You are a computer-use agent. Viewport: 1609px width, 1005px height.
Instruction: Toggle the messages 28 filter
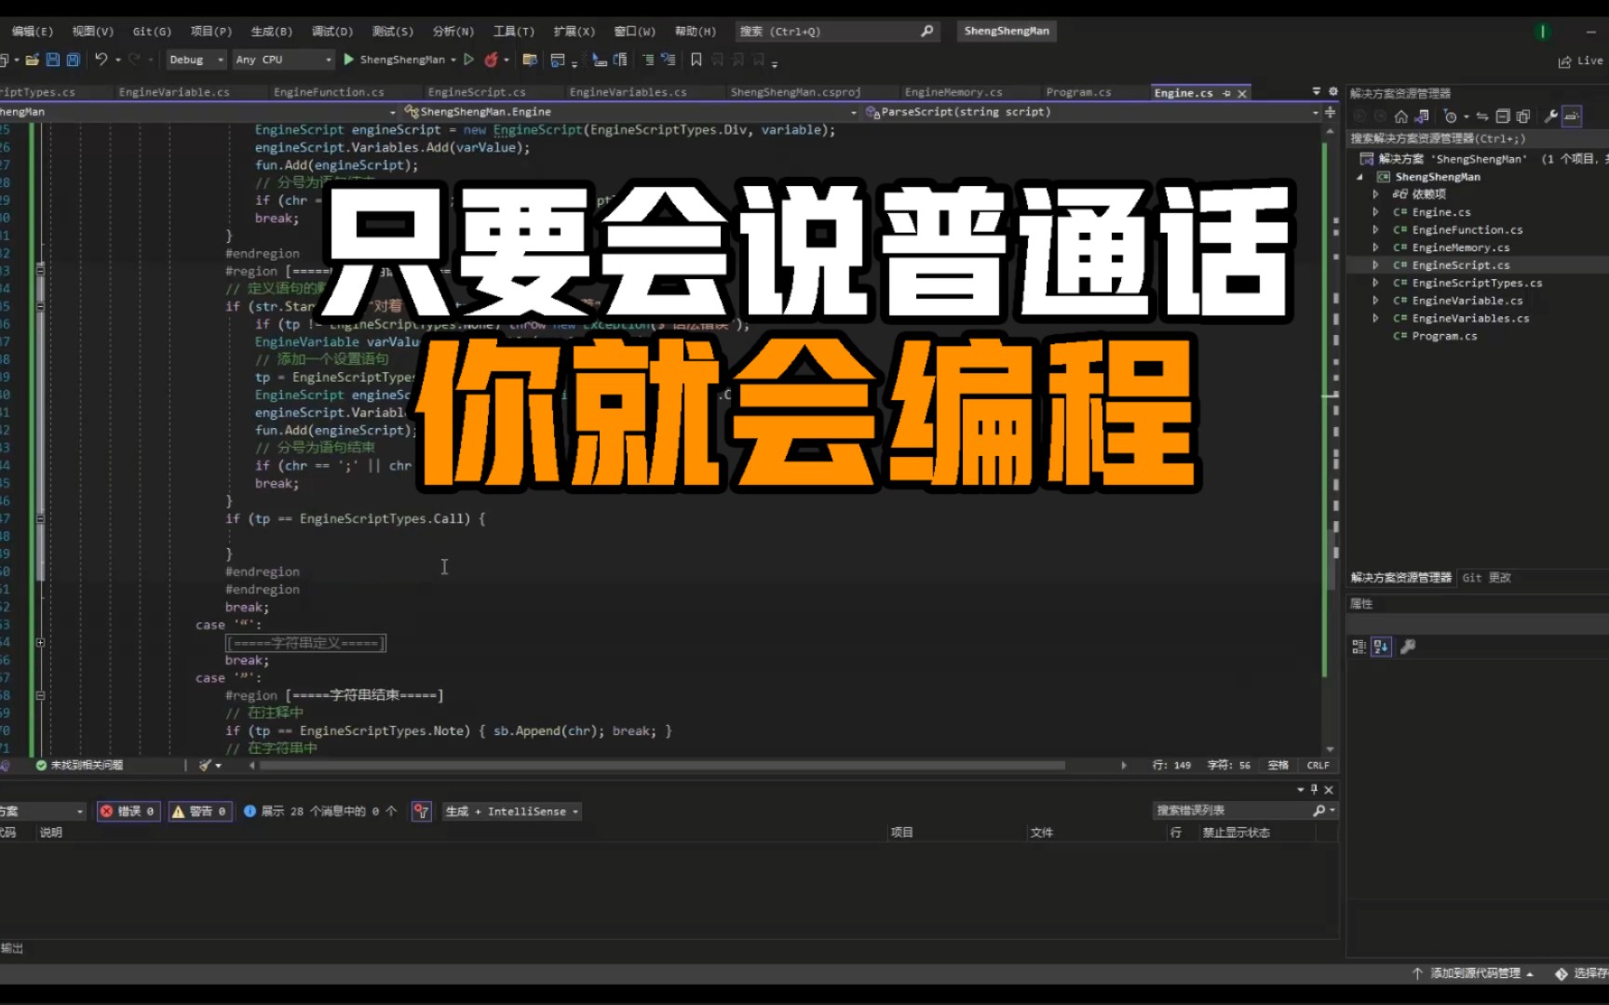click(320, 811)
